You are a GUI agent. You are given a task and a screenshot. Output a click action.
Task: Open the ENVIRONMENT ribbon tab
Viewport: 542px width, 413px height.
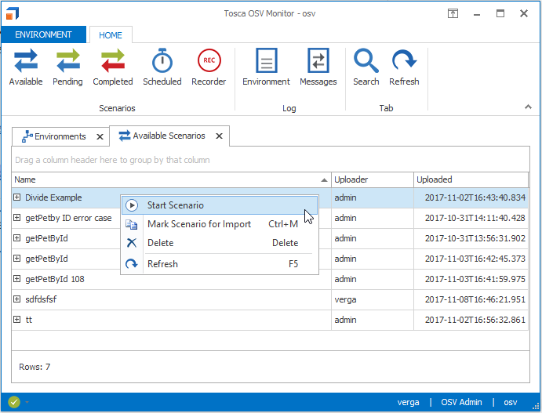(x=43, y=34)
